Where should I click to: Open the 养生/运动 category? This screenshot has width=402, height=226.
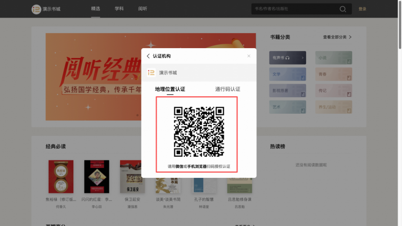333,107
